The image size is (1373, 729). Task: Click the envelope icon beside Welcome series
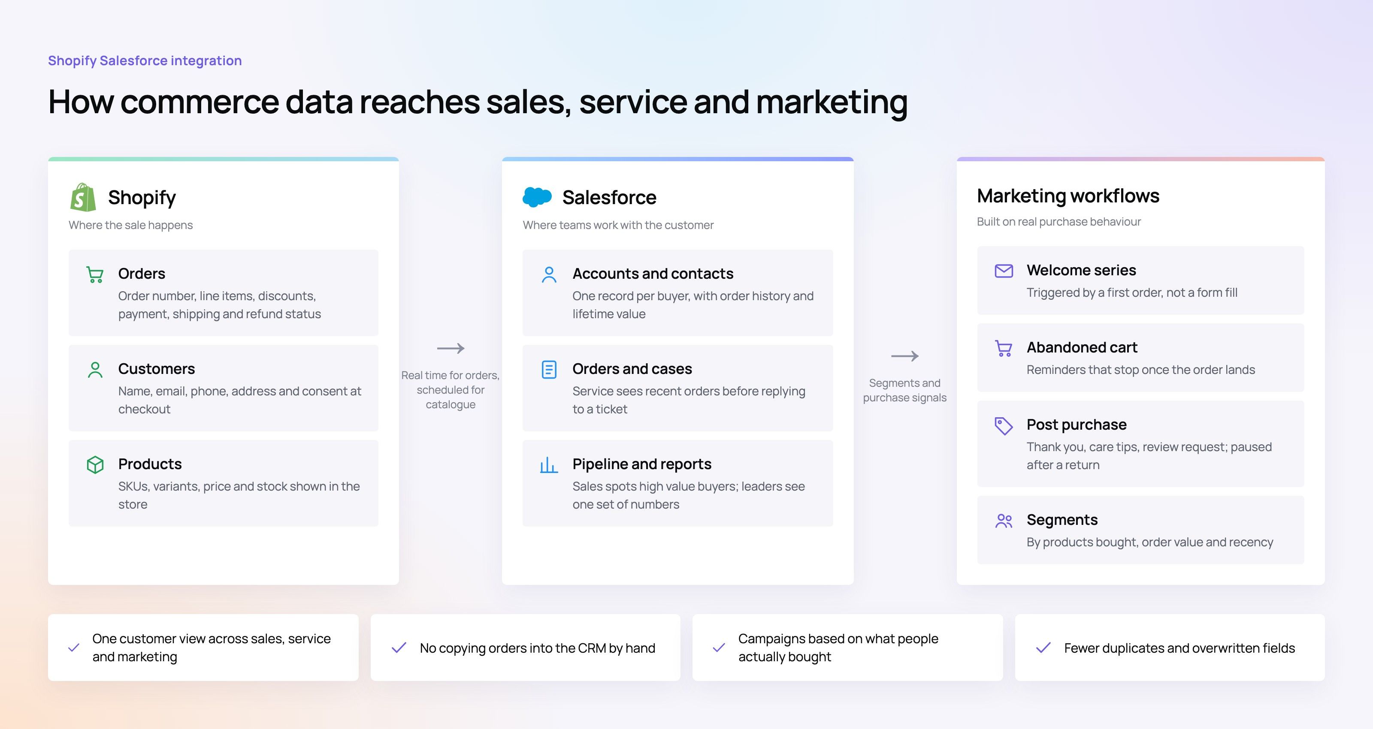point(1004,271)
